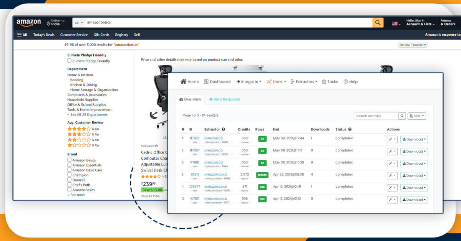
Task: Click the Search domain input field
Action: coord(376,116)
